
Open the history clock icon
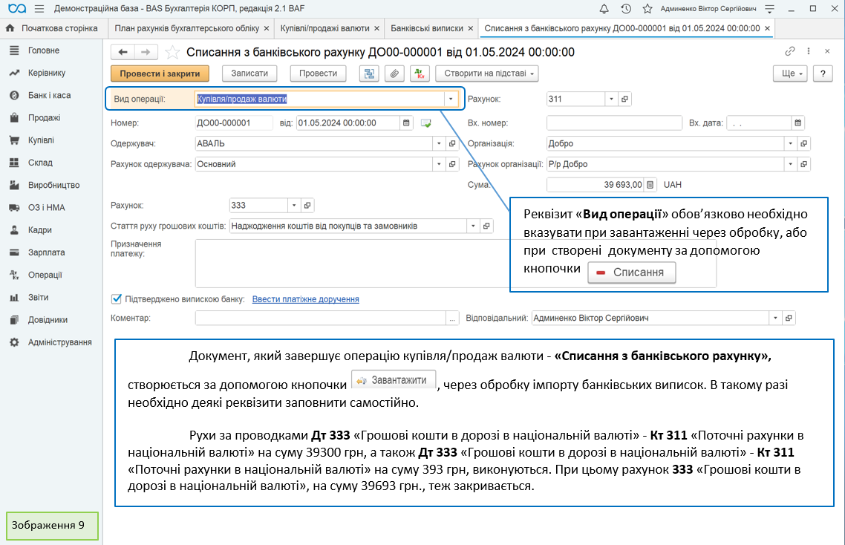(626, 9)
